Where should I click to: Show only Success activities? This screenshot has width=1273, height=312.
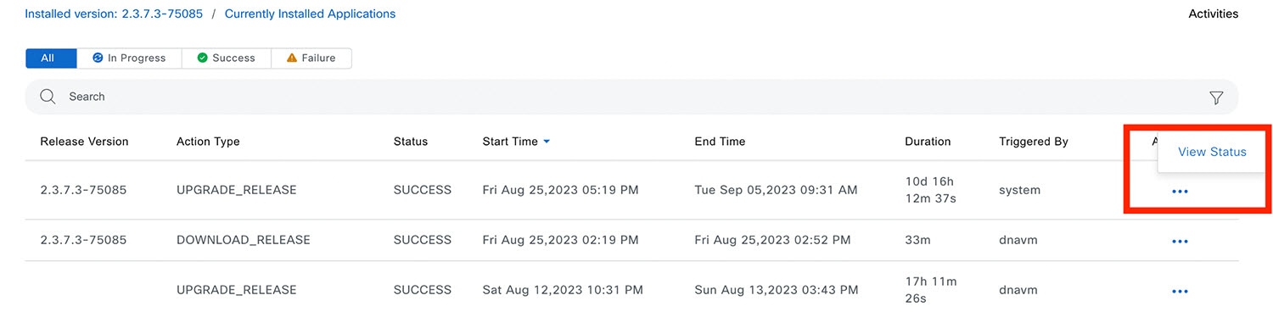coord(227,58)
